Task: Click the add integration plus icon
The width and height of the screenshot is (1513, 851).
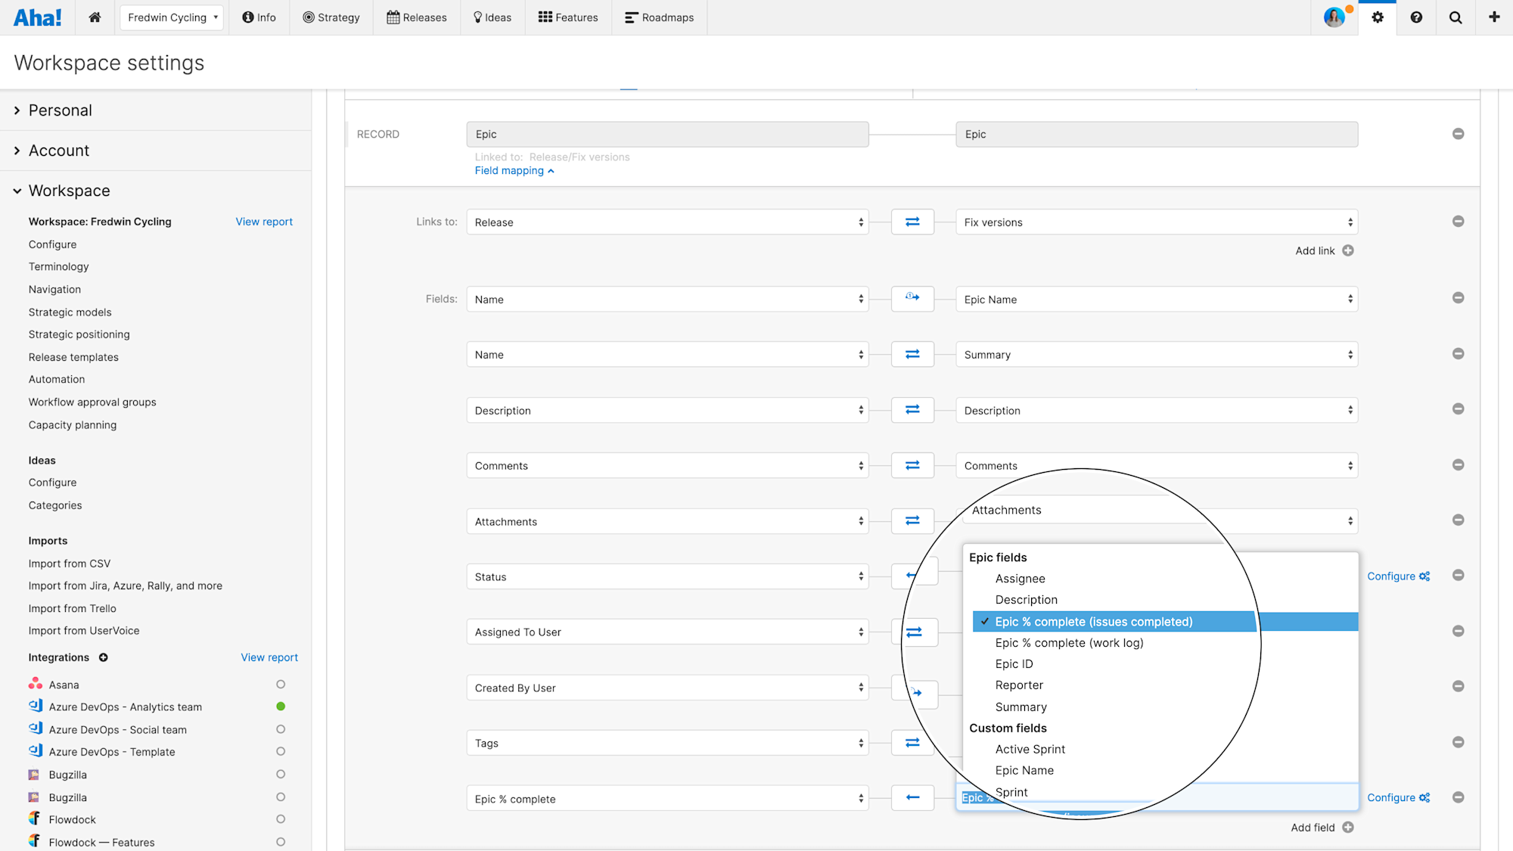Action: coord(104,657)
